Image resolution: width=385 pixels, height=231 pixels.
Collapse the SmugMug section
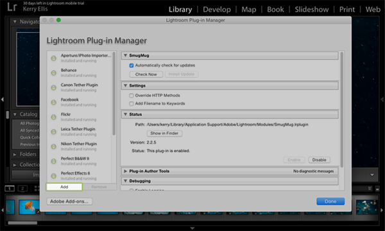126,55
